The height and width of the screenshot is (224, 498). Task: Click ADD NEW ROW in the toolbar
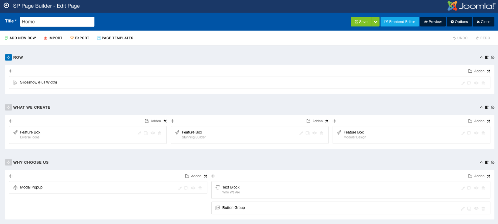pyautogui.click(x=20, y=38)
